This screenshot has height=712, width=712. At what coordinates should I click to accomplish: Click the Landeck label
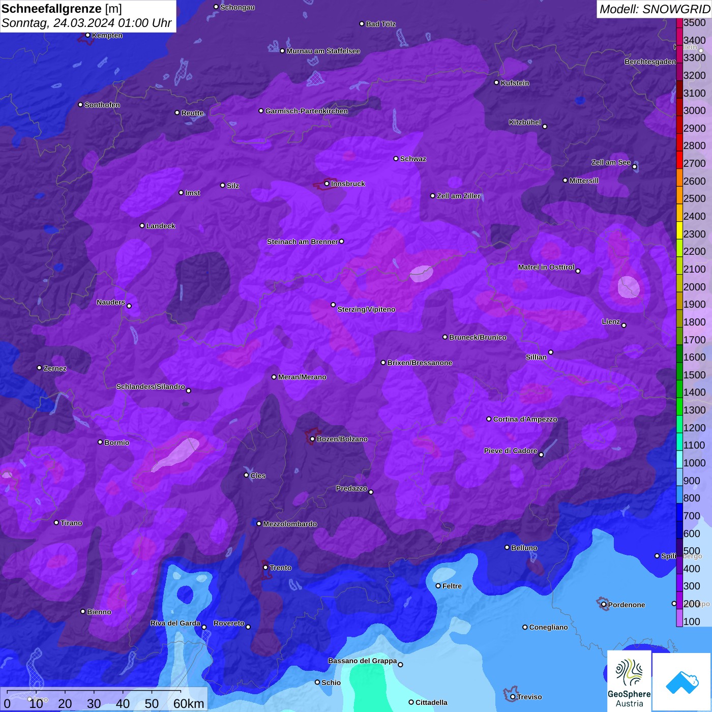click(x=161, y=226)
